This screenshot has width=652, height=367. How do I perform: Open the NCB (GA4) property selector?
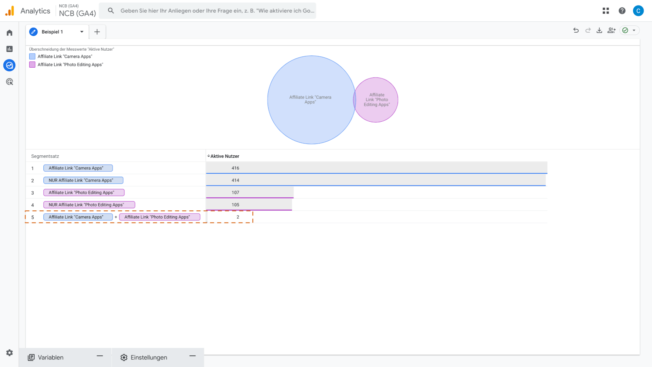coord(77,11)
